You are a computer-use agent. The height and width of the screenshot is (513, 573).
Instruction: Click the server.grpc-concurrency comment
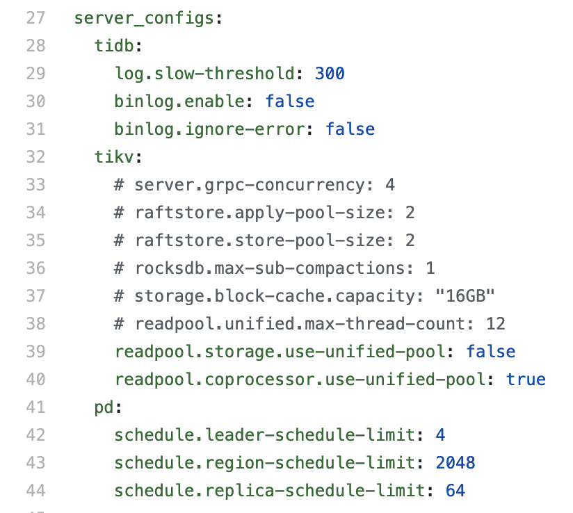(255, 185)
